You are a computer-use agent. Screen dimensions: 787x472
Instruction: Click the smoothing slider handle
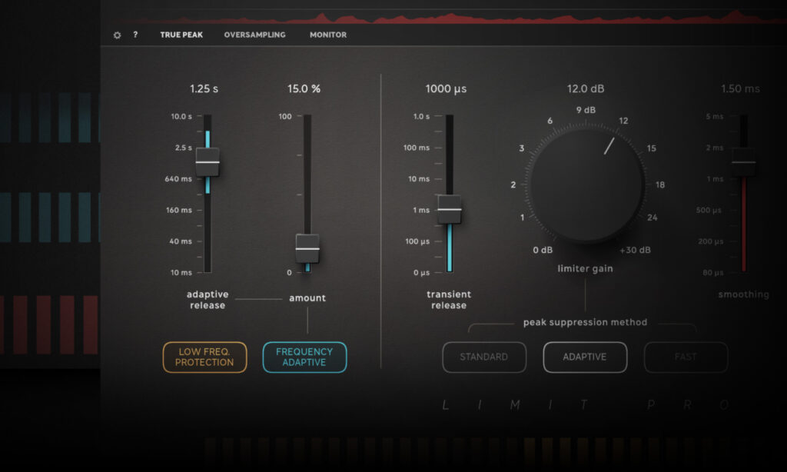(x=743, y=161)
